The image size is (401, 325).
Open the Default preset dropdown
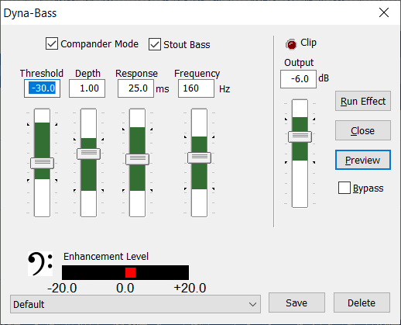(x=135, y=304)
